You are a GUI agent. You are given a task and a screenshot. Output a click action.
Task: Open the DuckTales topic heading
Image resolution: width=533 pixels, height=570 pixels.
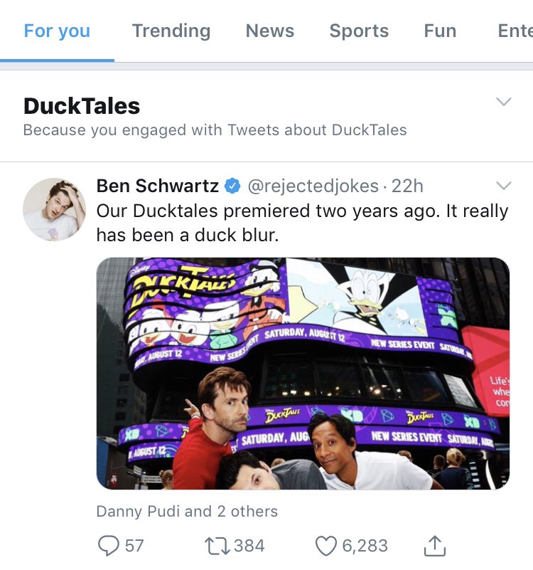click(82, 106)
